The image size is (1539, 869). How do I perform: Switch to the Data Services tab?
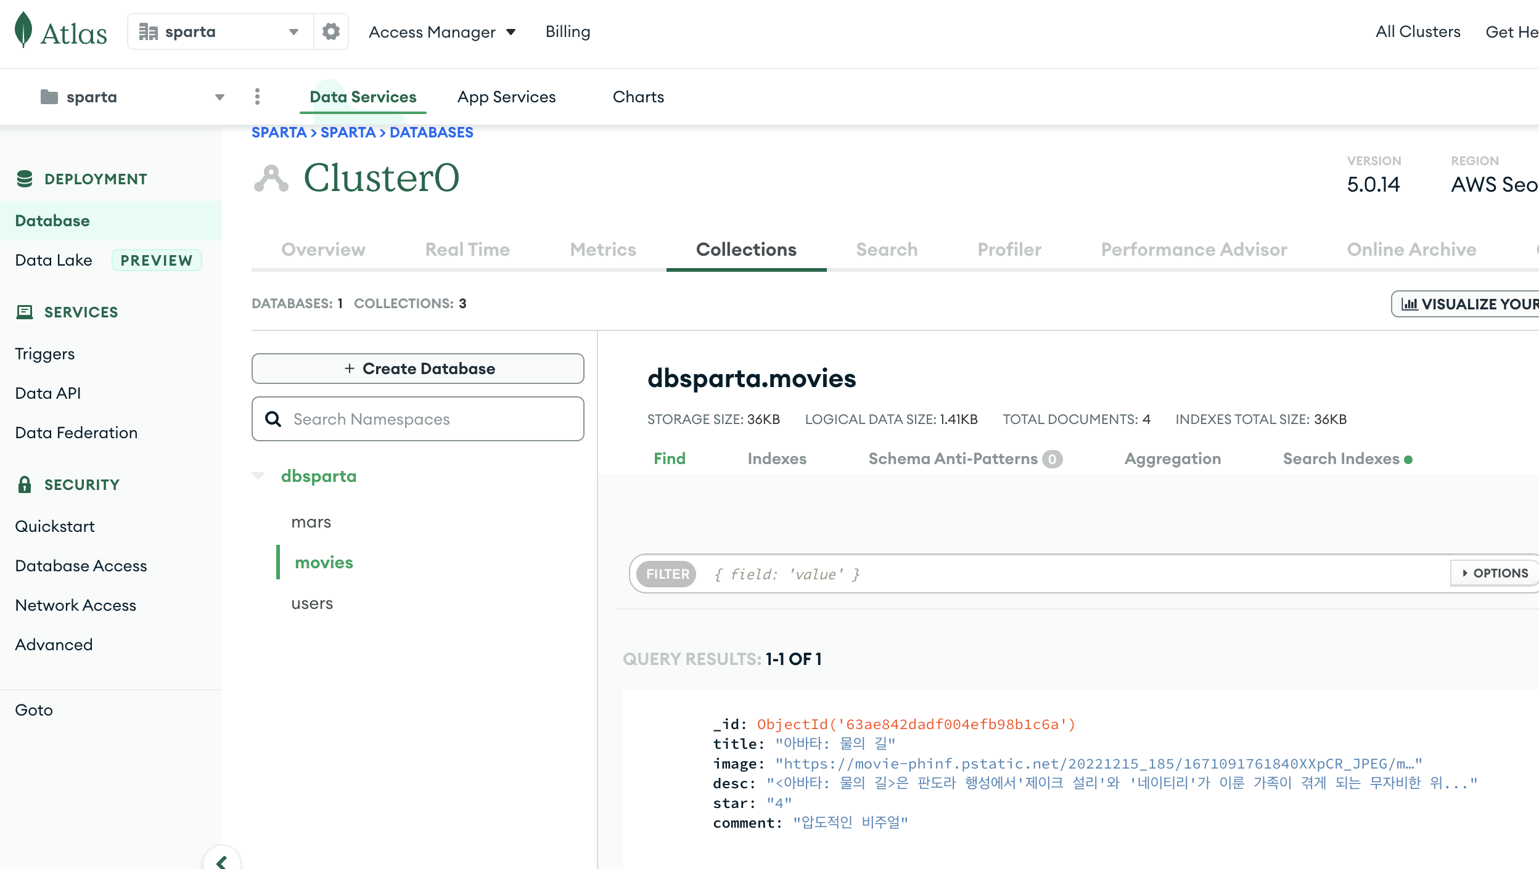coord(363,97)
